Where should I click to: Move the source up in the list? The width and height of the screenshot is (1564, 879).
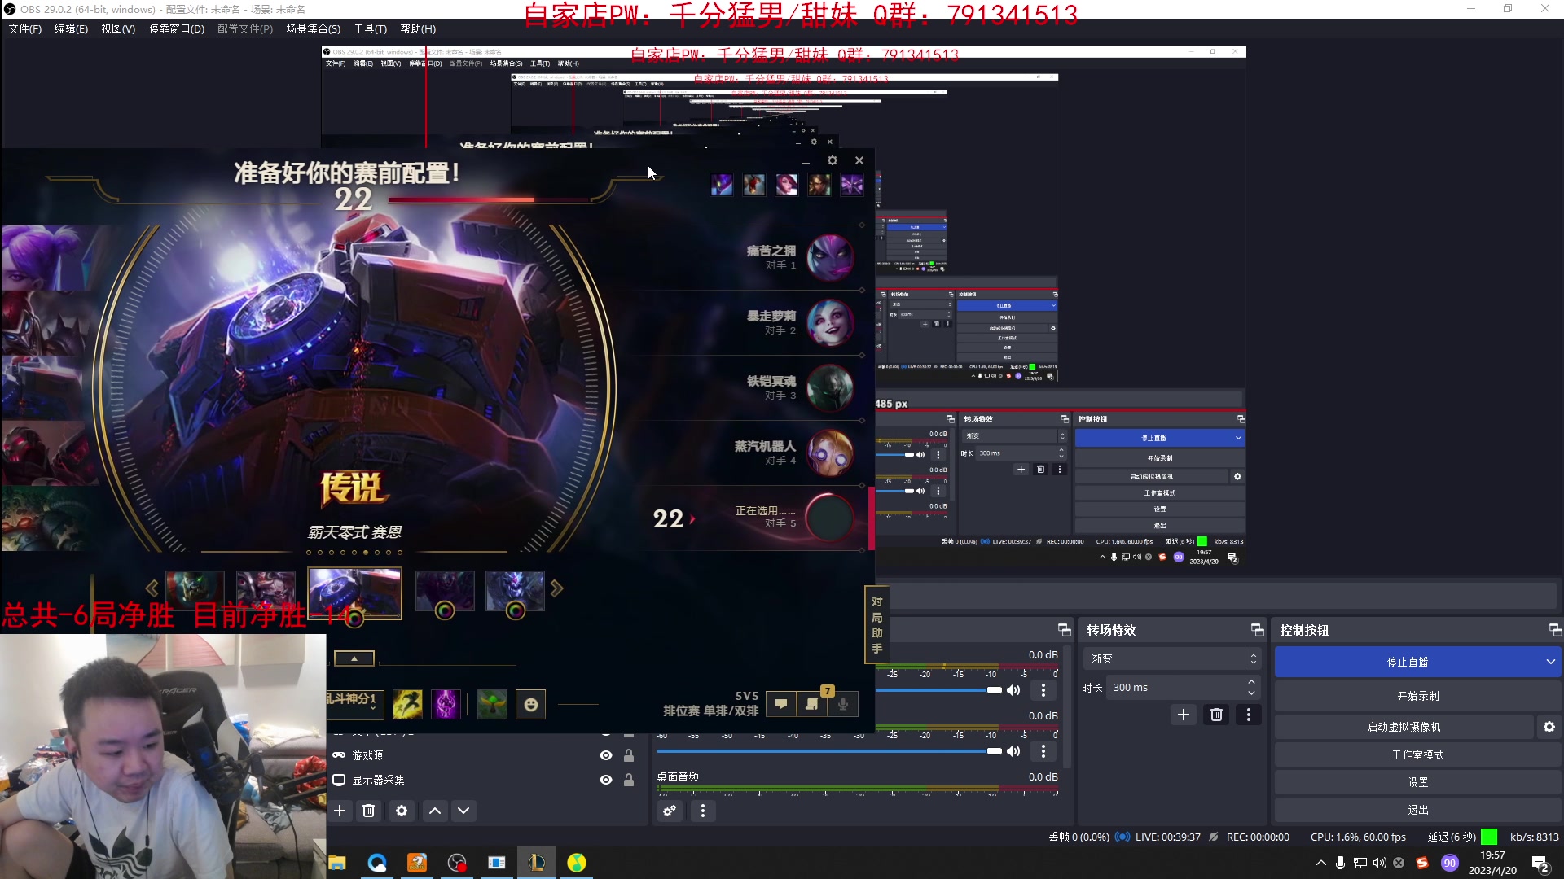[435, 811]
